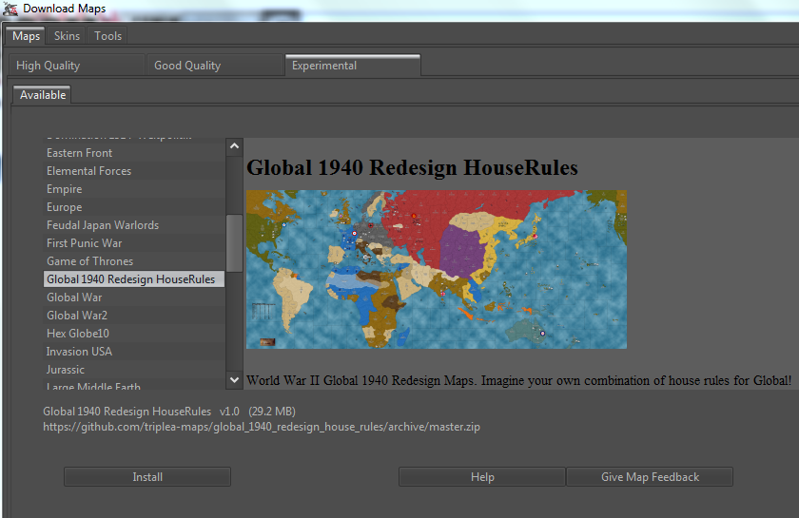Select the Good Quality tab
Viewport: 799px width, 518px height.
[x=214, y=66]
